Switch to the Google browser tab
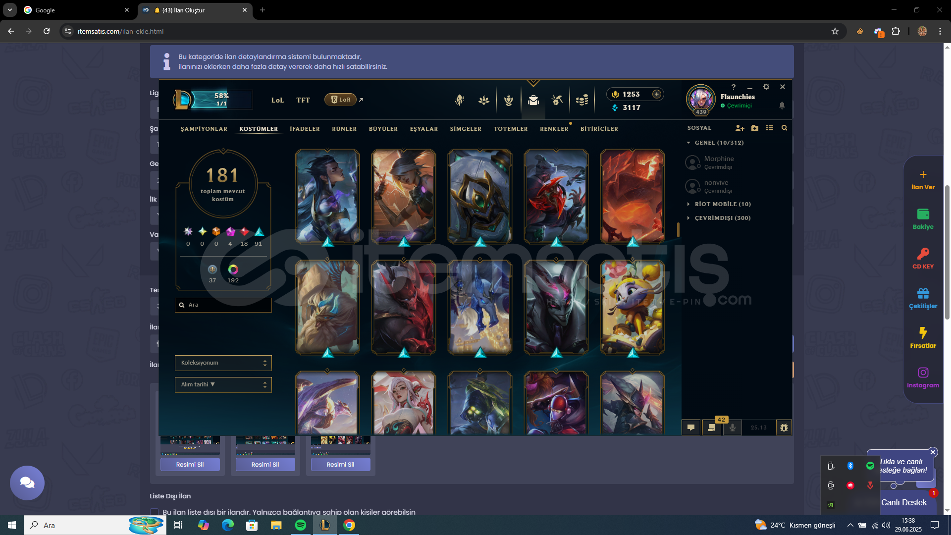This screenshot has height=535, width=951. pyautogui.click(x=77, y=10)
